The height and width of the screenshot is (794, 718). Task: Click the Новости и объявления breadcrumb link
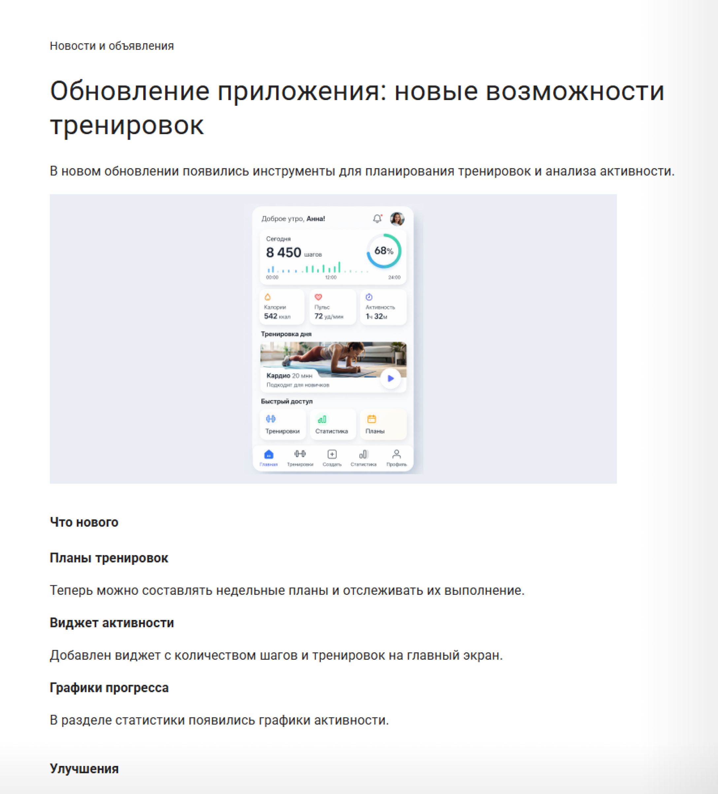click(112, 46)
